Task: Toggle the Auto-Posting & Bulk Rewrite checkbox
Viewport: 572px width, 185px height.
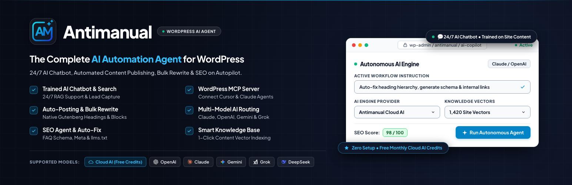Action: [x=34, y=110]
